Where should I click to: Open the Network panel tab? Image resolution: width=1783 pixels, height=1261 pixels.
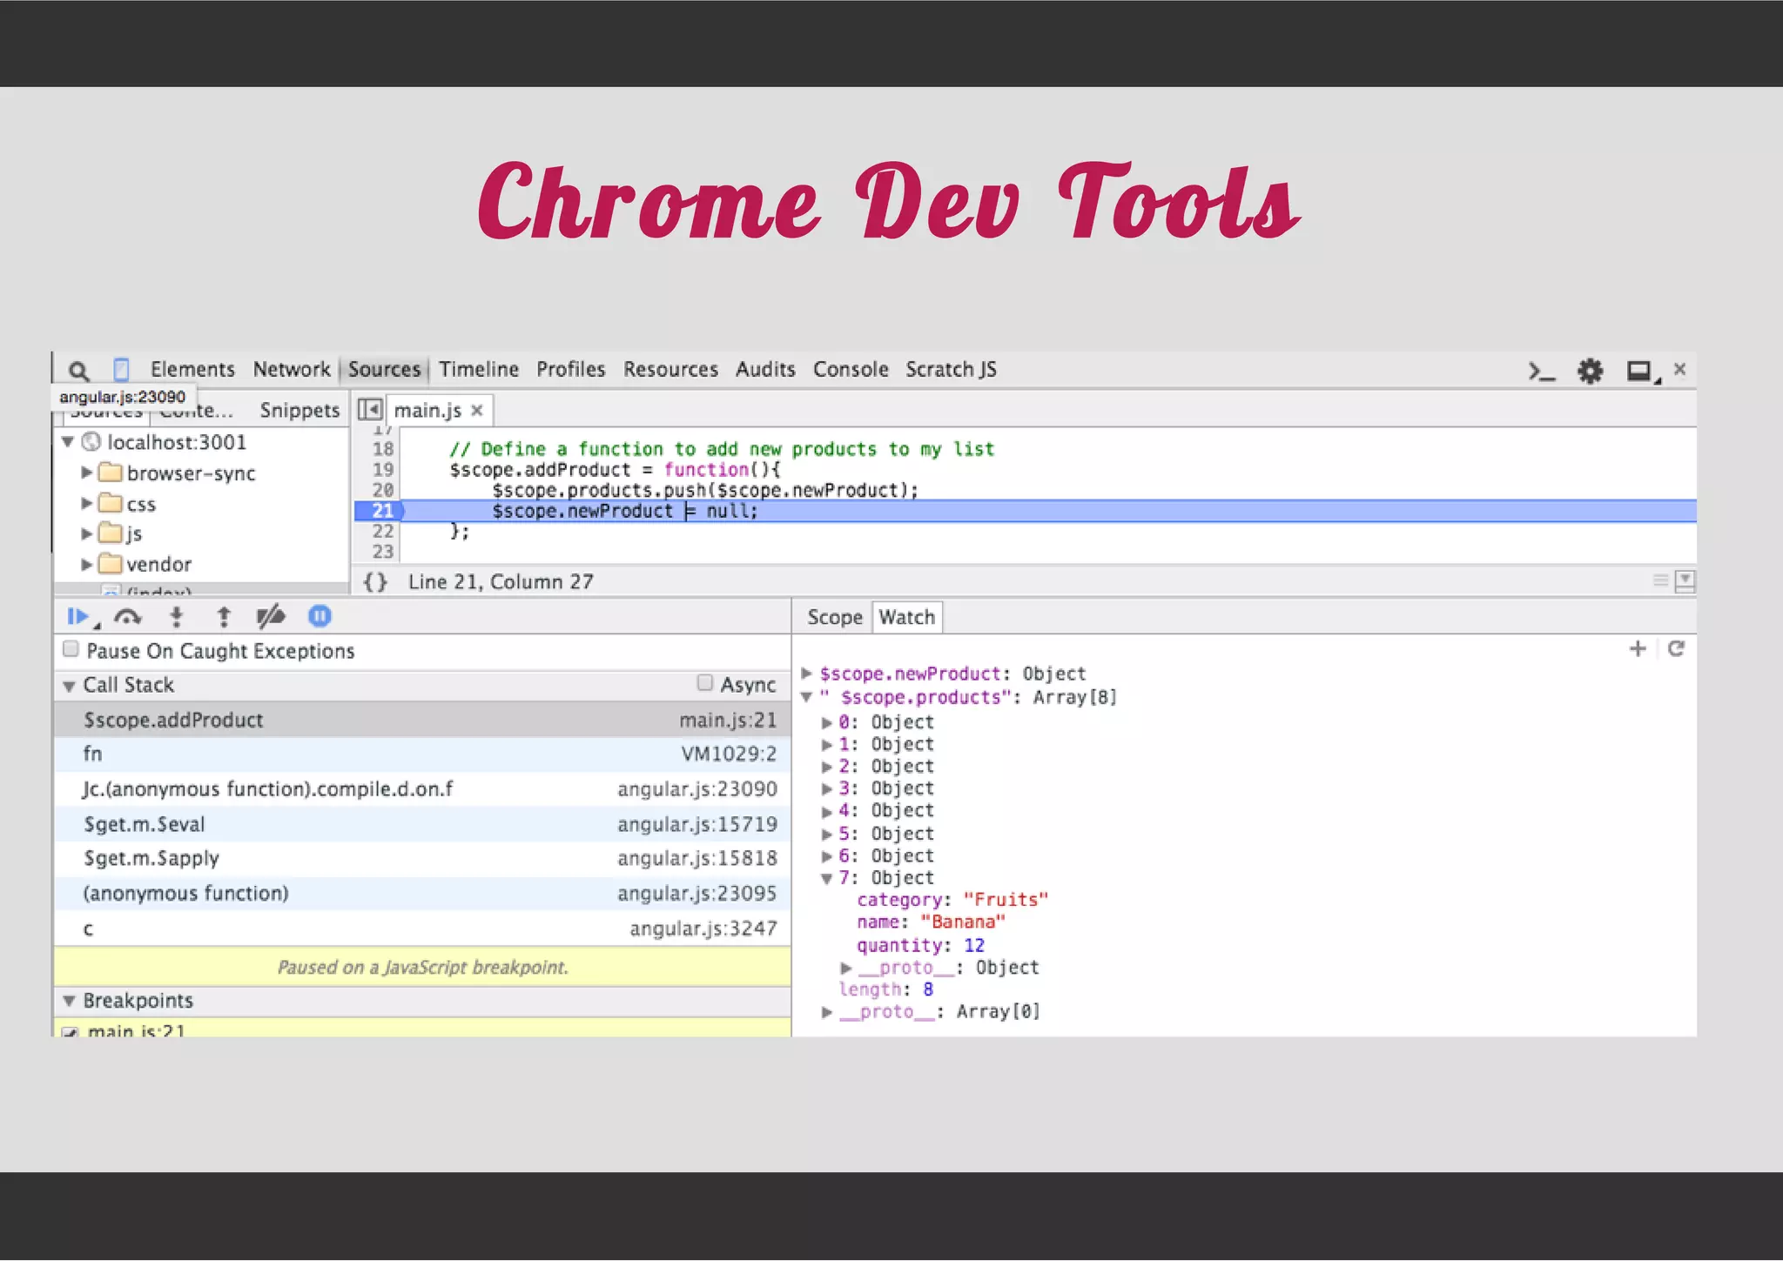pyautogui.click(x=292, y=369)
